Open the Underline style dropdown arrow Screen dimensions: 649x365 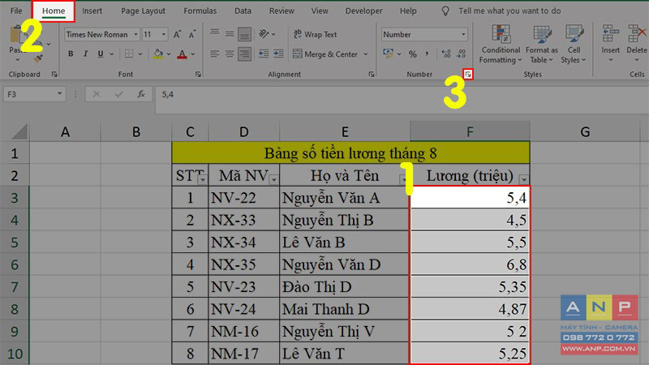[111, 54]
